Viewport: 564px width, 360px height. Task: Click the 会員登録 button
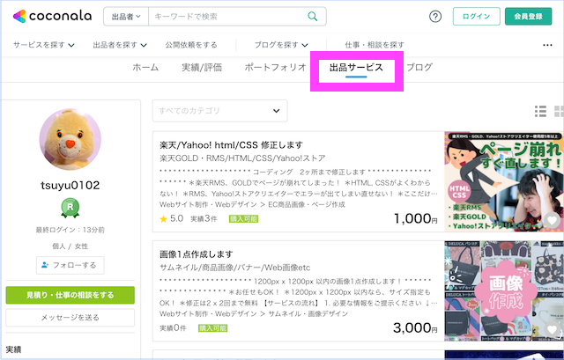(x=528, y=17)
